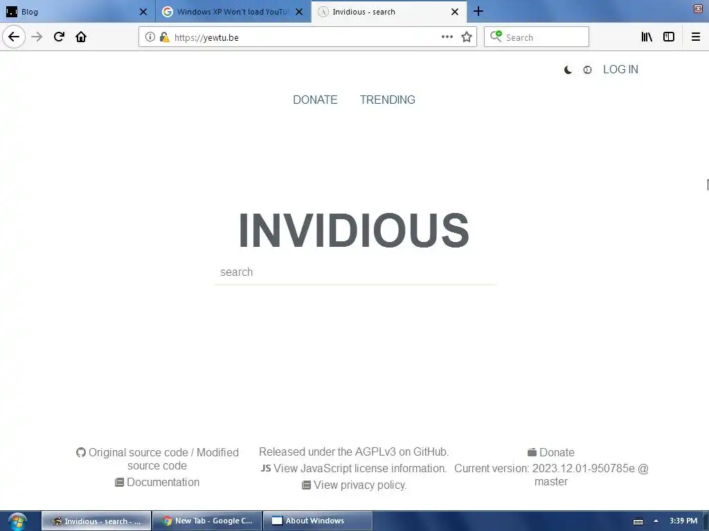Click the keyboard icon in system tray
709x531 pixels.
tap(638, 521)
